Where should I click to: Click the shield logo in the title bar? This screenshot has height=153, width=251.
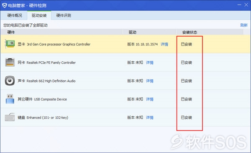(x=5, y=5)
